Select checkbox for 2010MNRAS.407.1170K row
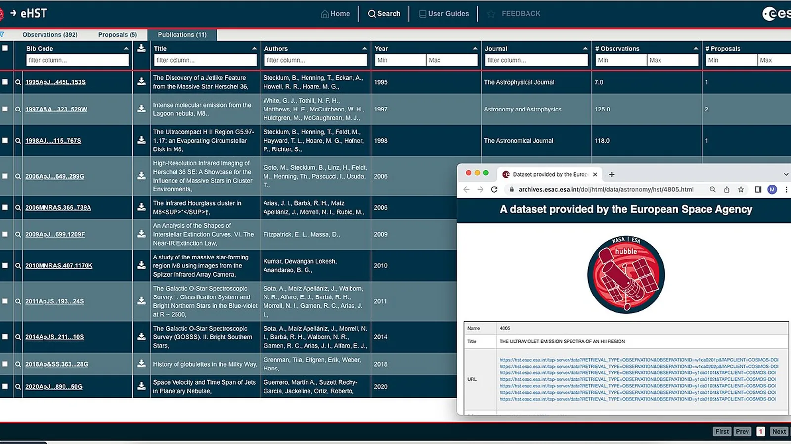 point(5,265)
